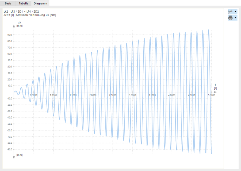Click the print diagram icon
The image size is (241, 171).
(x=231, y=18)
